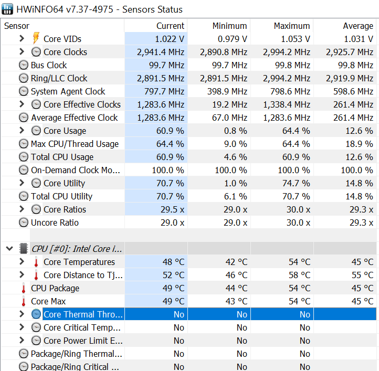Collapse the CPU [#0] Intel Core section
379x371 pixels.
point(9,248)
